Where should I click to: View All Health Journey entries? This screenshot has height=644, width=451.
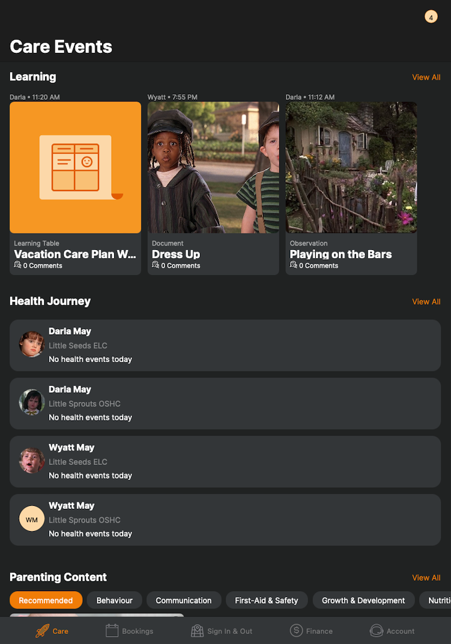coord(426,302)
